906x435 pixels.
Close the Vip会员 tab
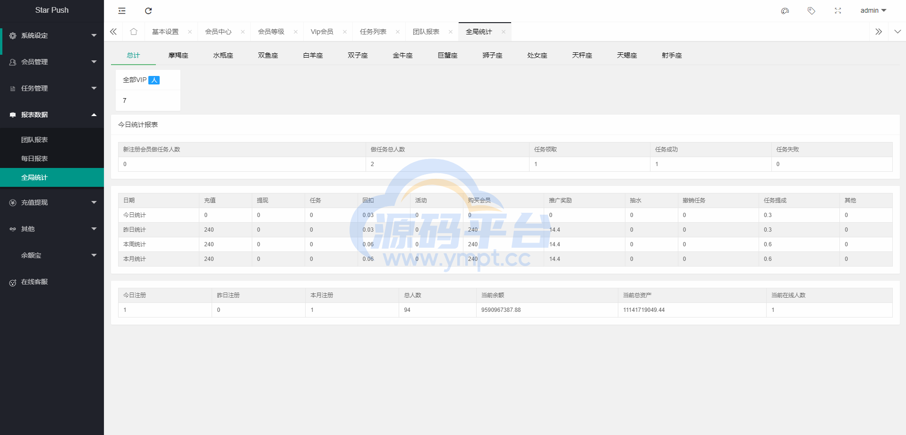pyautogui.click(x=345, y=32)
